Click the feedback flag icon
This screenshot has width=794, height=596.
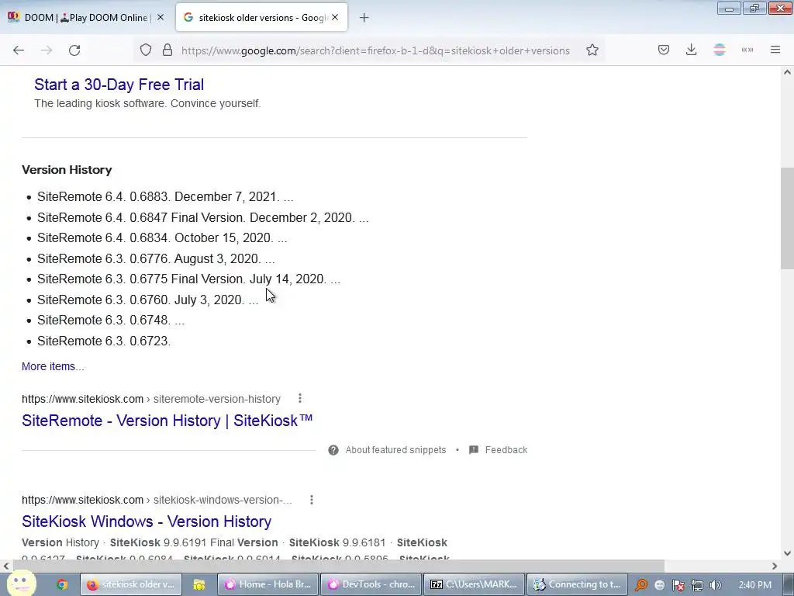point(474,450)
